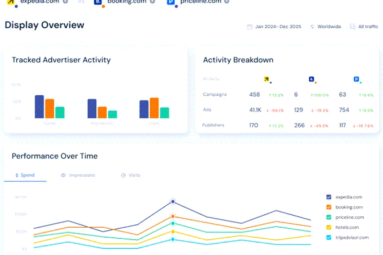Uncheck tripadvisor.com in chart legend
This screenshot has height=255, width=383.
pos(329,237)
